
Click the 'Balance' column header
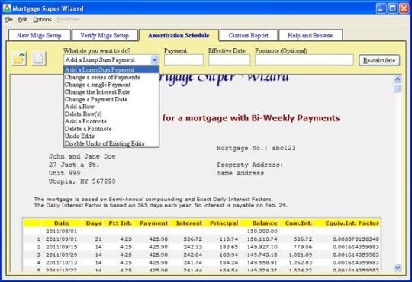click(x=265, y=223)
